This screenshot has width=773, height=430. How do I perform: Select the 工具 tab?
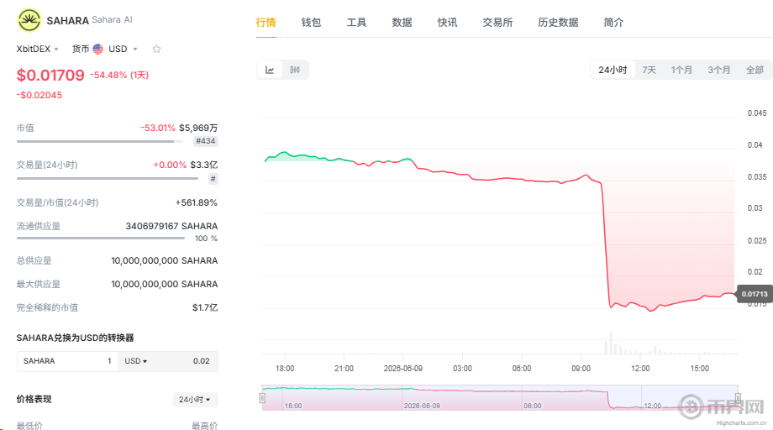(x=356, y=22)
